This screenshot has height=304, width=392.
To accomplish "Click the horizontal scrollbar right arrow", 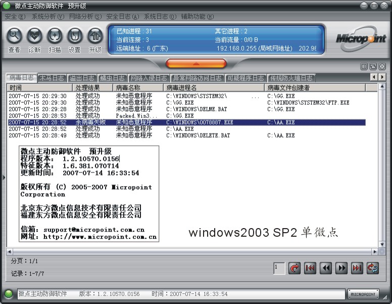I will pos(375,252).
